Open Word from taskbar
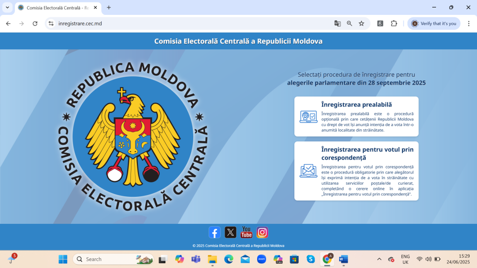477x268 pixels. (343, 259)
